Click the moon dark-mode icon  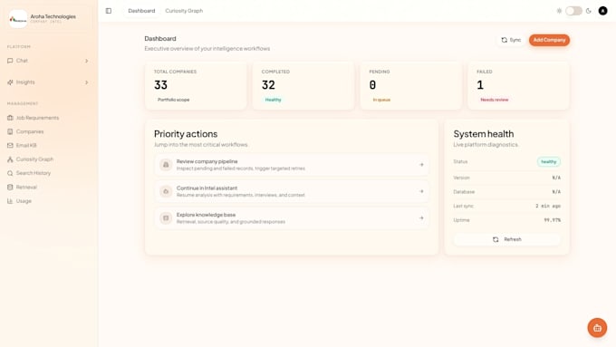click(x=589, y=11)
